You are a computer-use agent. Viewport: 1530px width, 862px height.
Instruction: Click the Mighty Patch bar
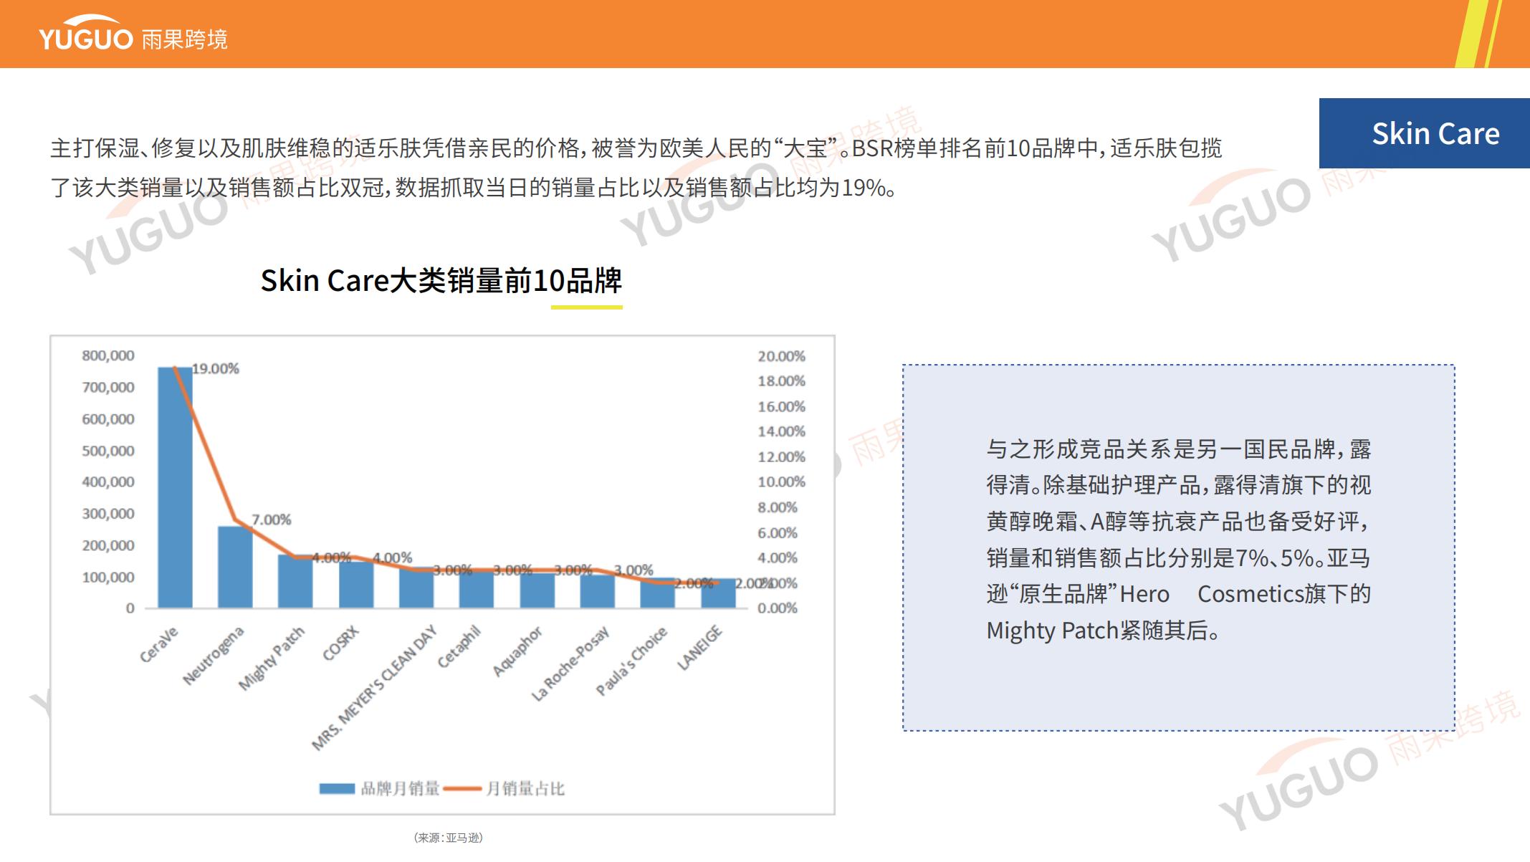295,581
